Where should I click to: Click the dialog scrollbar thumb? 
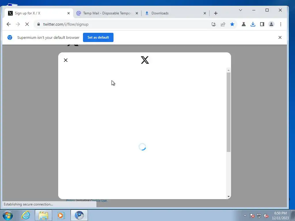click(228, 112)
